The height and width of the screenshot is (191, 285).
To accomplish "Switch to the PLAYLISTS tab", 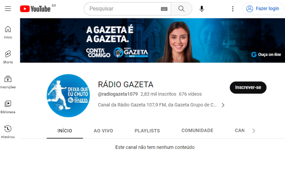I will coord(147,131).
